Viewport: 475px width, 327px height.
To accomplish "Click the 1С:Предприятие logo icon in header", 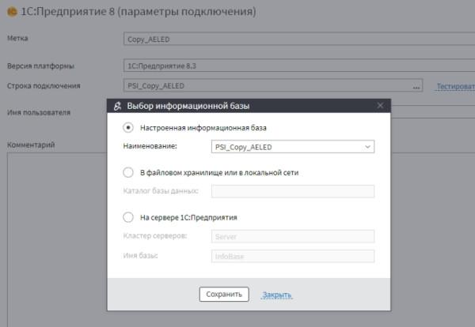I will (12, 12).
